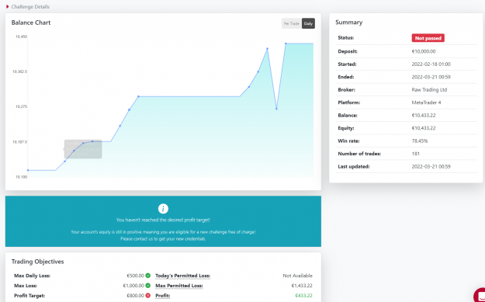
Task: Click the profit target not reached message
Action: point(163,220)
